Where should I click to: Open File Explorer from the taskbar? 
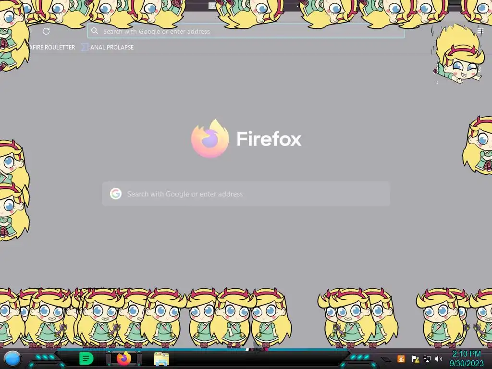[161, 359]
